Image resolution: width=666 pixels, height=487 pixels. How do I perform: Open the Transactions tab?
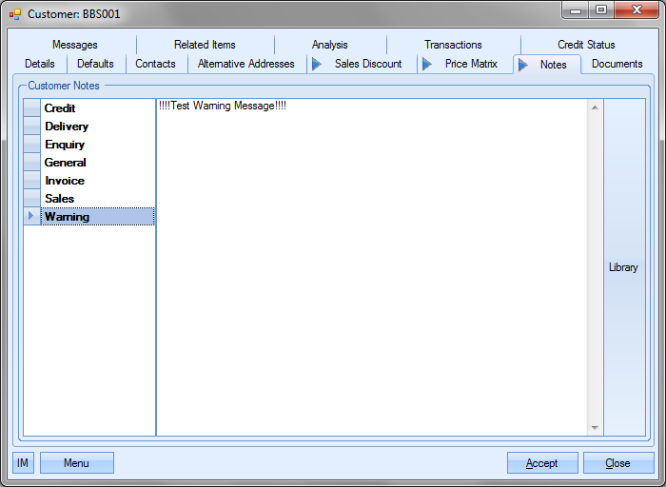453,45
